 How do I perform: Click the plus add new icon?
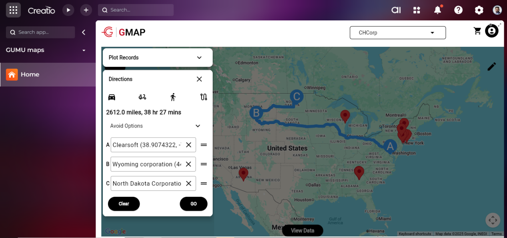tap(86, 10)
